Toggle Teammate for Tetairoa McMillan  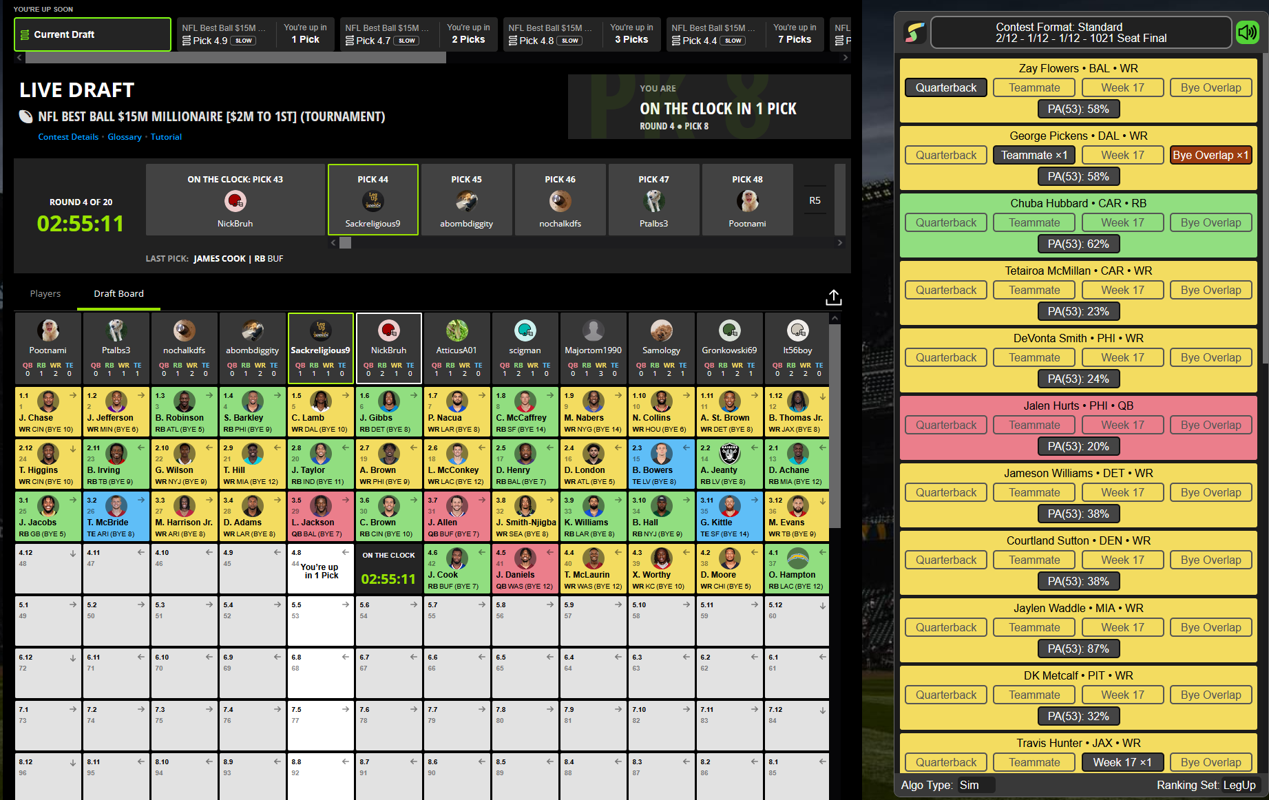1034,290
